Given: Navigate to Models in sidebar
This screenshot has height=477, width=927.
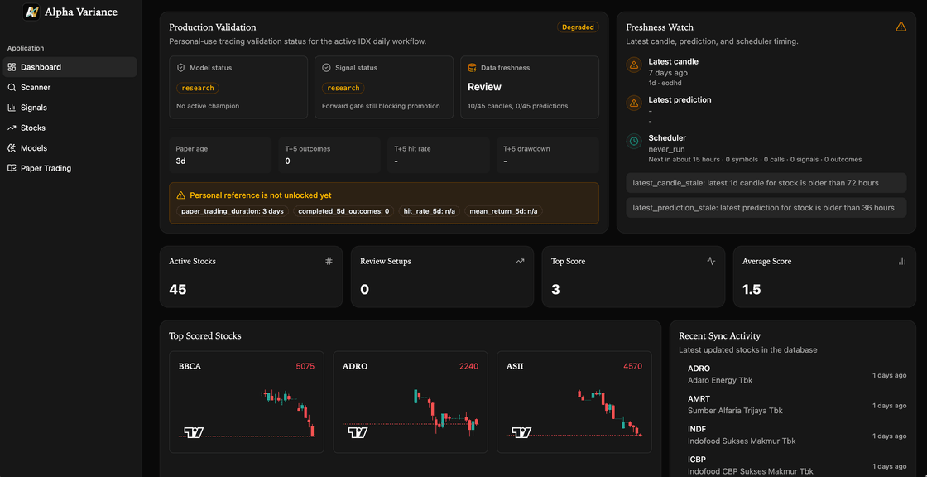Looking at the screenshot, I should pyautogui.click(x=70, y=148).
